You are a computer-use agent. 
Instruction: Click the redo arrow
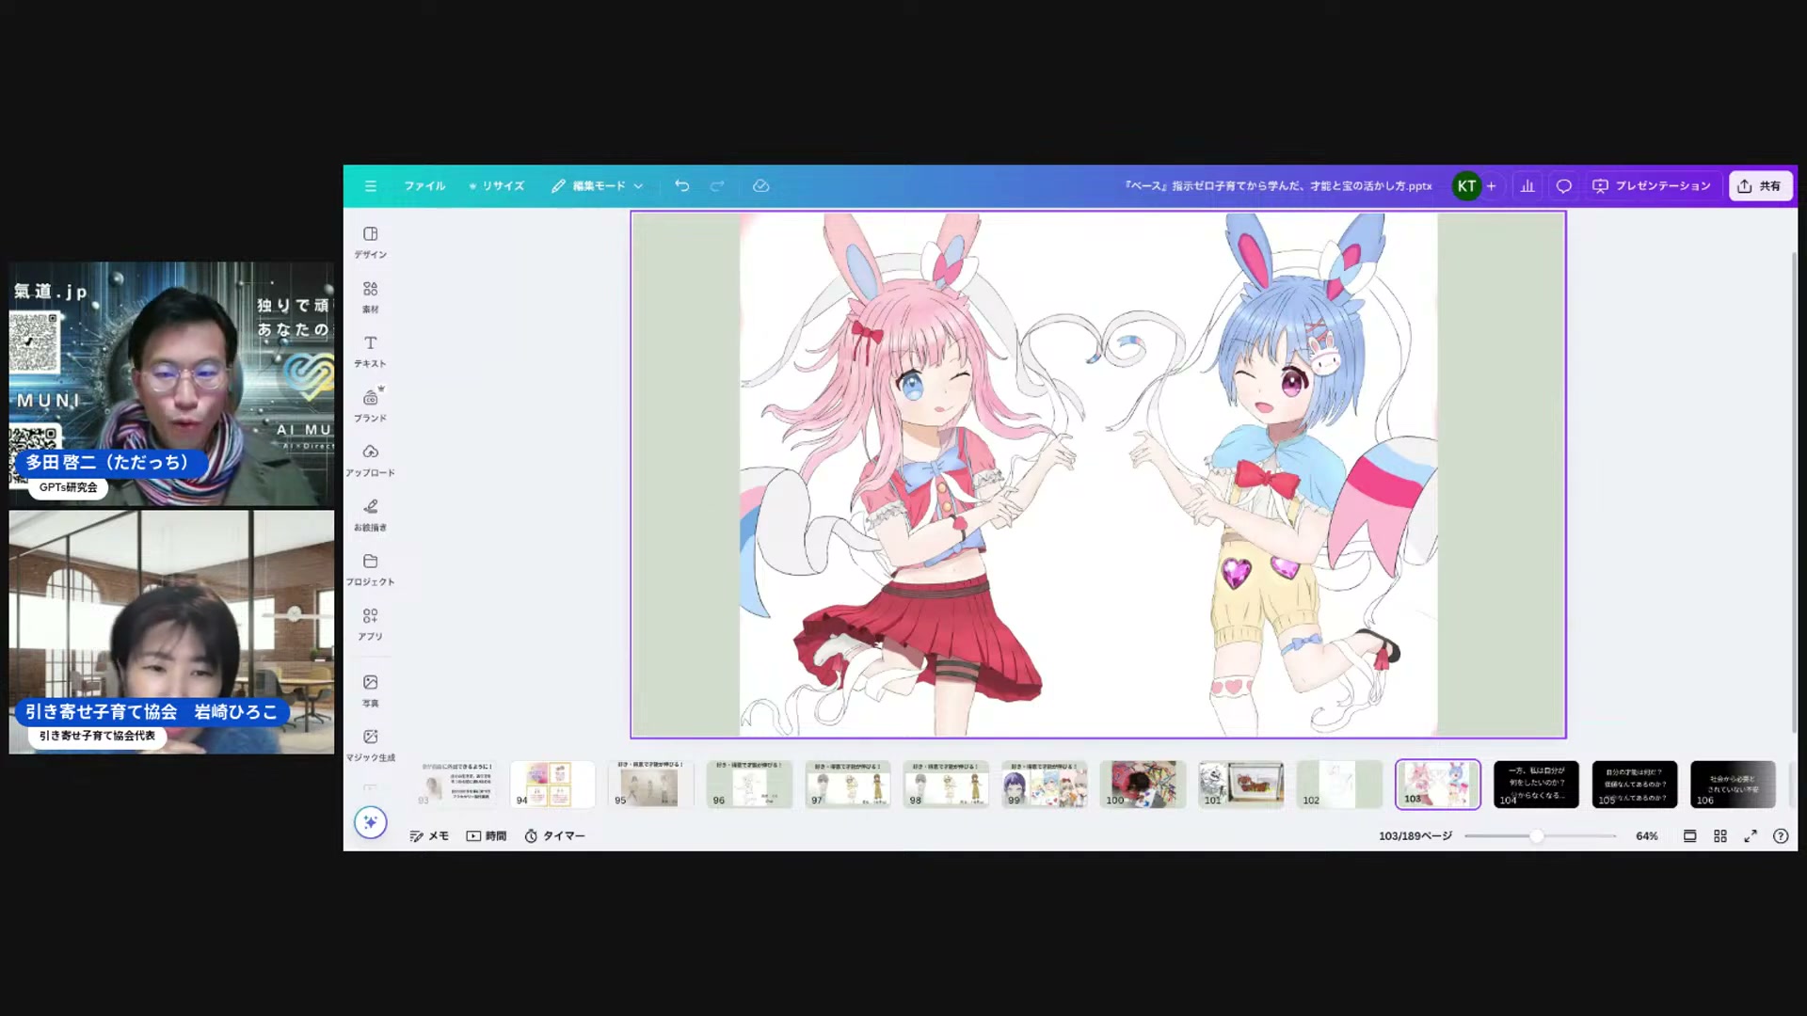tap(717, 186)
